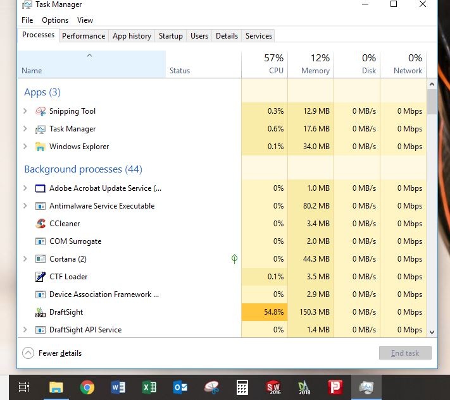Click the End task button

(405, 353)
